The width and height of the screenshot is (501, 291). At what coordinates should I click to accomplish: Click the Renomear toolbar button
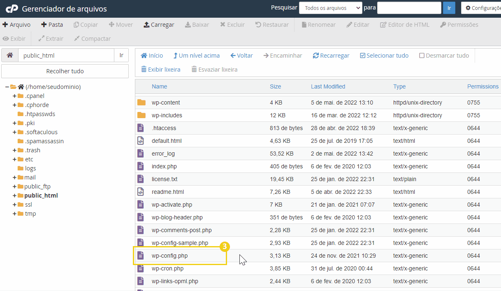click(x=319, y=25)
